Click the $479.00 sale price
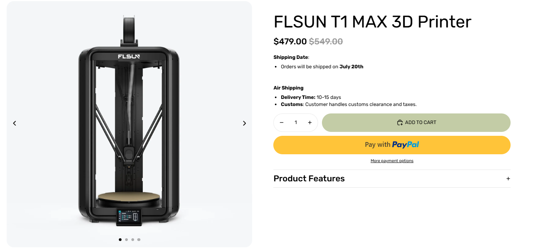 (290, 41)
